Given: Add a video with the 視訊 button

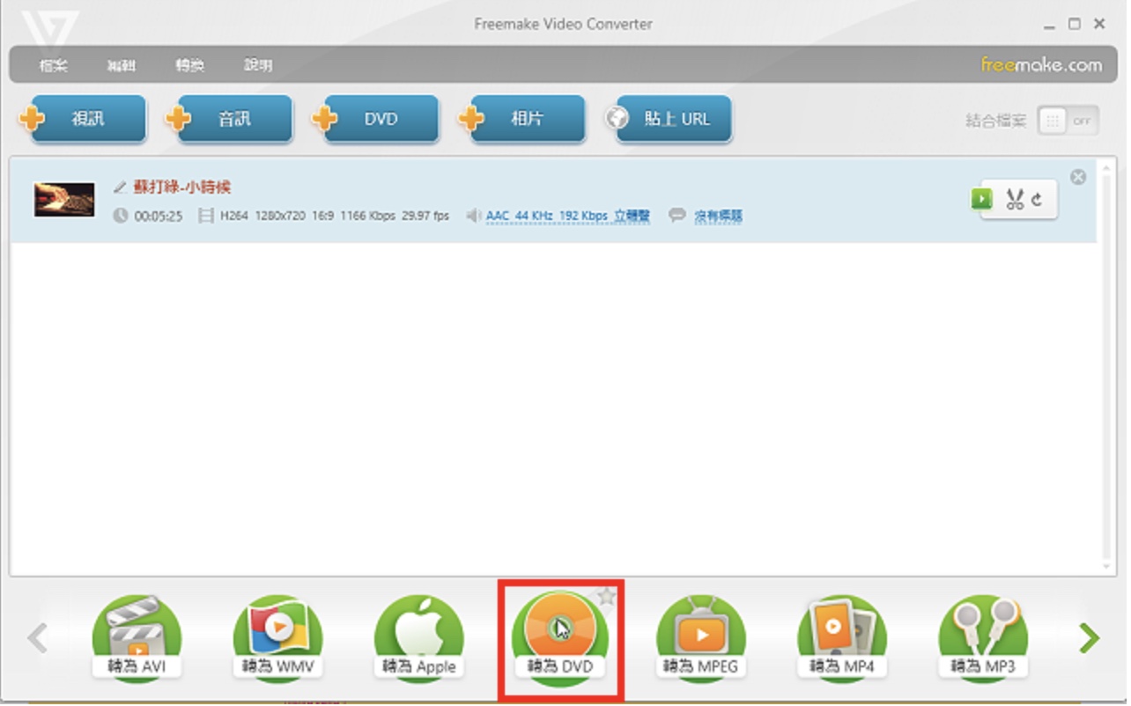Looking at the screenshot, I should [82, 119].
